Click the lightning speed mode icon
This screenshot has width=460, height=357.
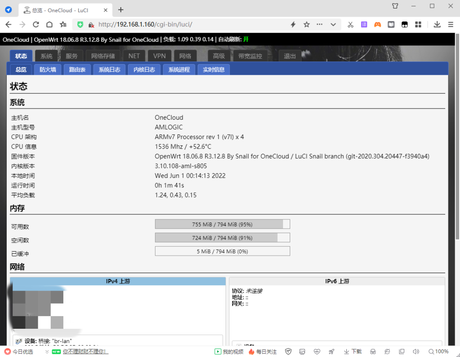pyautogui.click(x=293, y=25)
